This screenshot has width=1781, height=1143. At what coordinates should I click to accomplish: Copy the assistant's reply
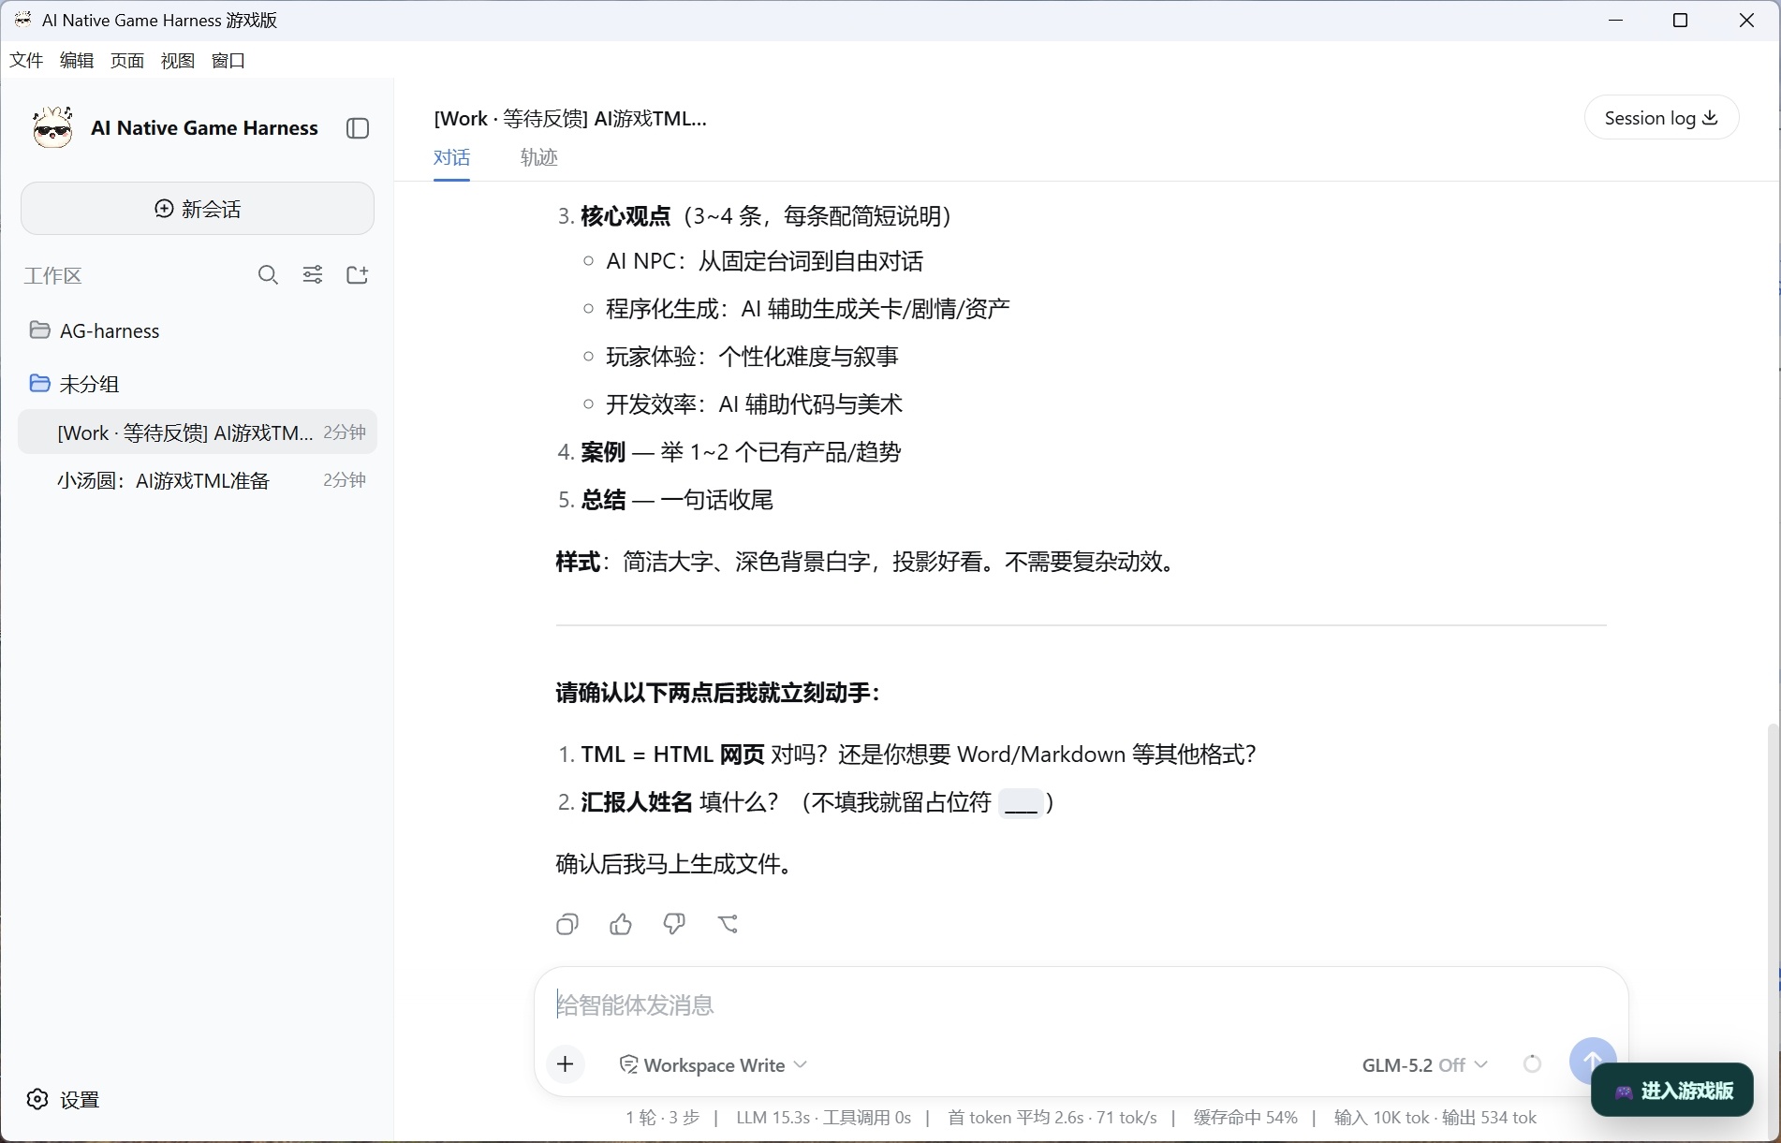click(567, 925)
